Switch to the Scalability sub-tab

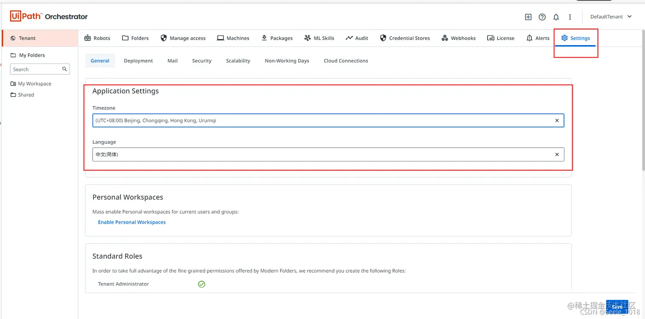[238, 61]
